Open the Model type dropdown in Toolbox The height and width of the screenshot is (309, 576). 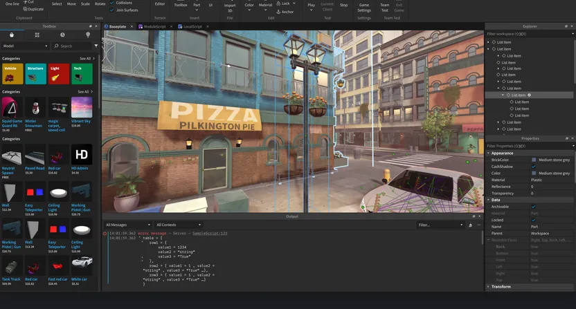25,46
